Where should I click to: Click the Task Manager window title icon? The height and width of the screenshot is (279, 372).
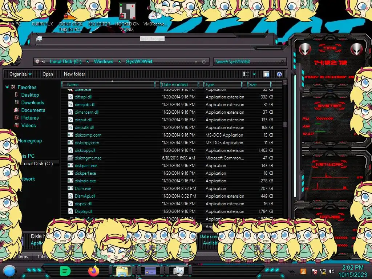click(39, 39)
